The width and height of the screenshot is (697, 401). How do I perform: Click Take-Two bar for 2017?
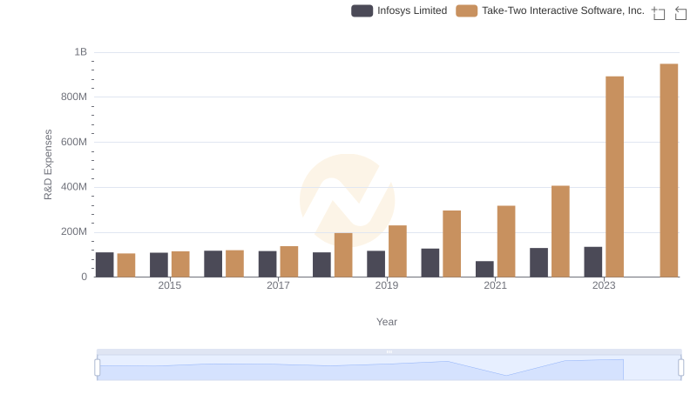[289, 262]
